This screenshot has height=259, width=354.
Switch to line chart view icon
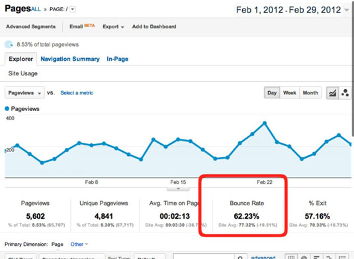tap(333, 93)
